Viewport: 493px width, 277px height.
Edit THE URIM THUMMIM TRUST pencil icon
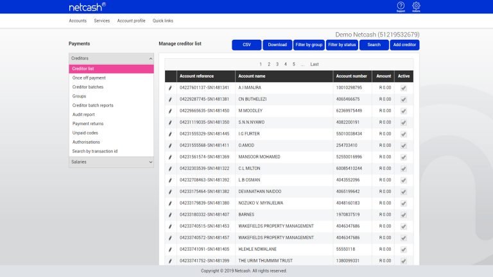pos(170,261)
